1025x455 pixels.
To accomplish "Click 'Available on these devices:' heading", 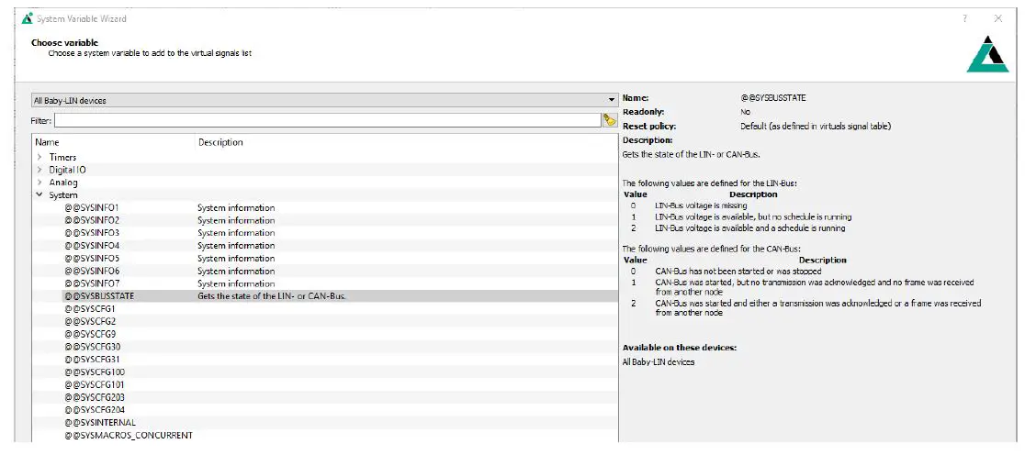I will [679, 348].
